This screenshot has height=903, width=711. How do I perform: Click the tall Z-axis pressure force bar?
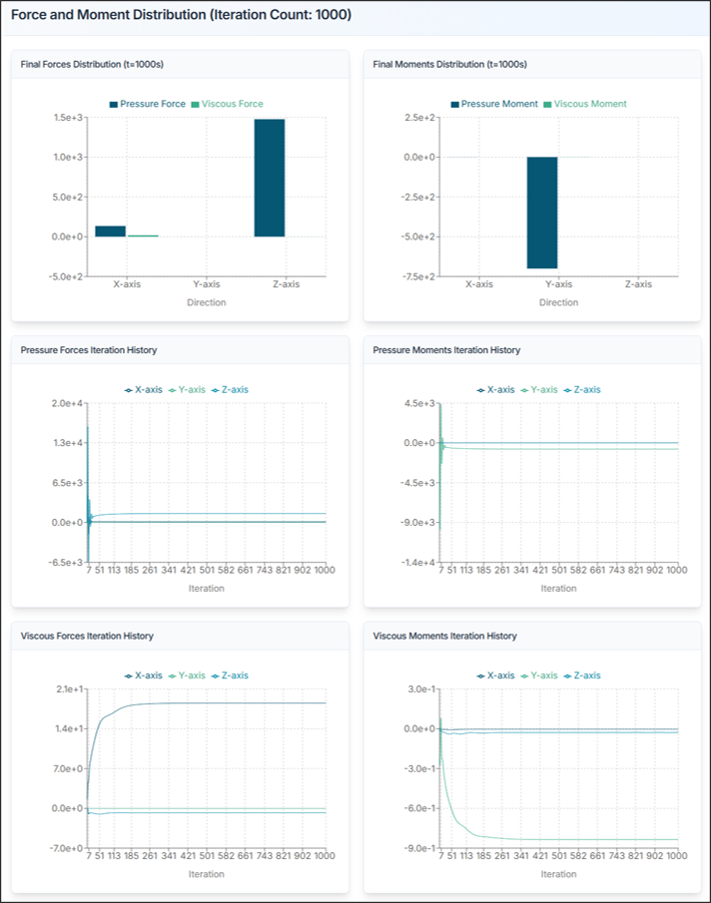click(x=270, y=178)
